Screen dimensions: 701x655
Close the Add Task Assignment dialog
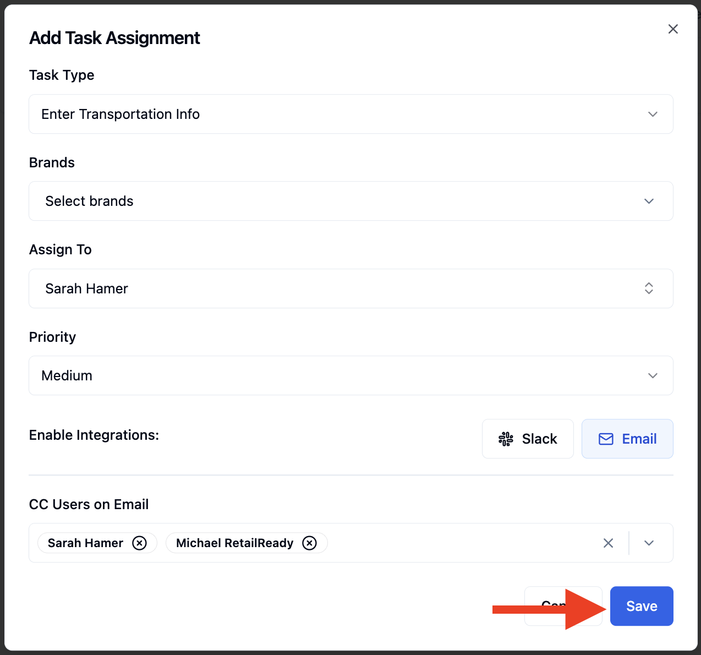[672, 29]
